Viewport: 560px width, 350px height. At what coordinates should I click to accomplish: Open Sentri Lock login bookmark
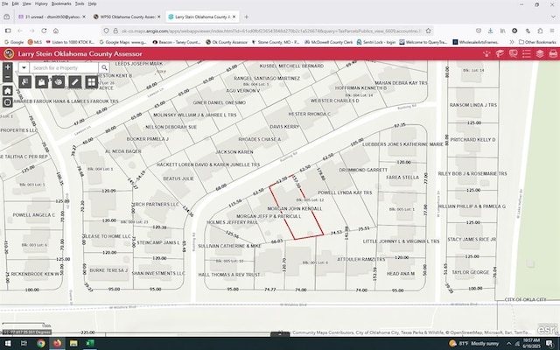click(x=376, y=42)
